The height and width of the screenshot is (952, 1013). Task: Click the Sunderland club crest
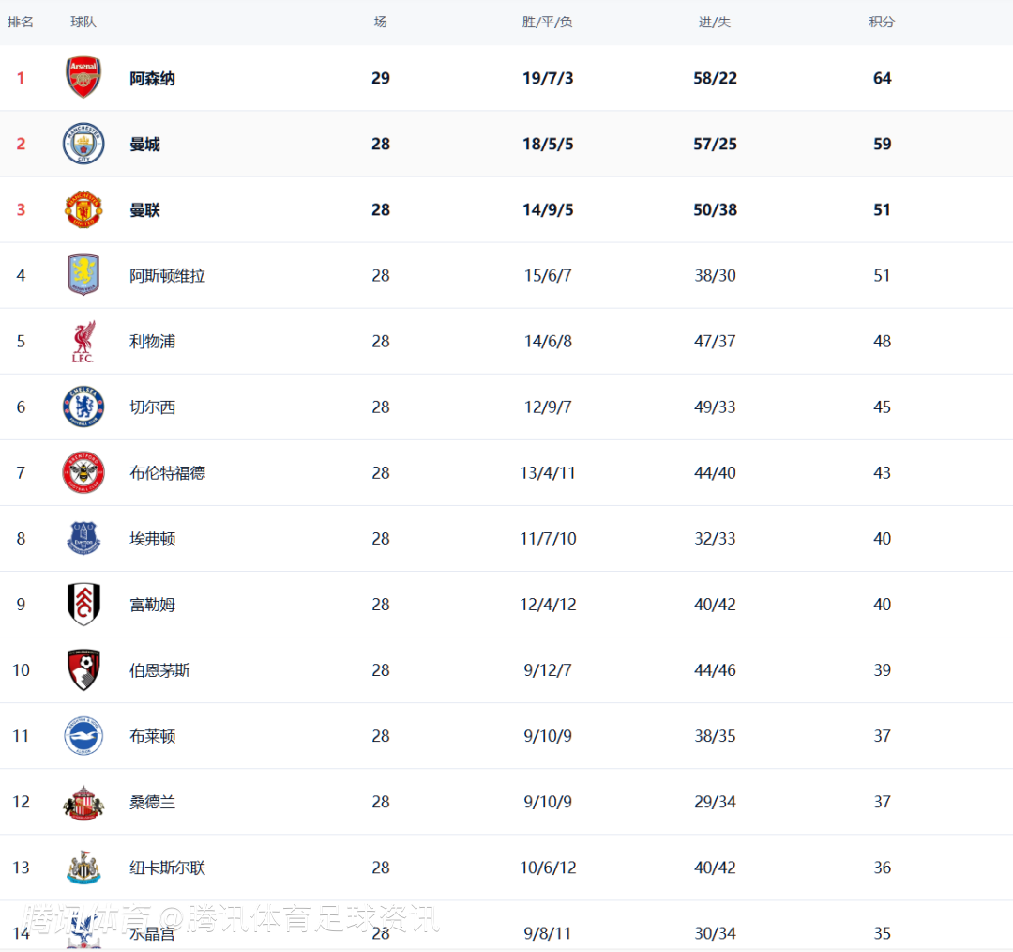pyautogui.click(x=83, y=802)
